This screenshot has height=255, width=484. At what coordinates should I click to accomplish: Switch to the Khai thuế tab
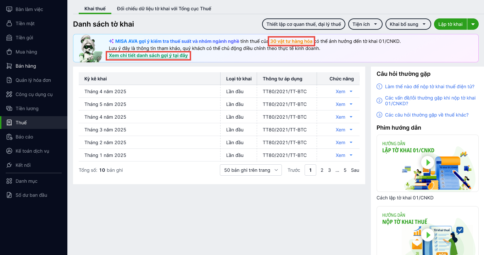point(95,8)
